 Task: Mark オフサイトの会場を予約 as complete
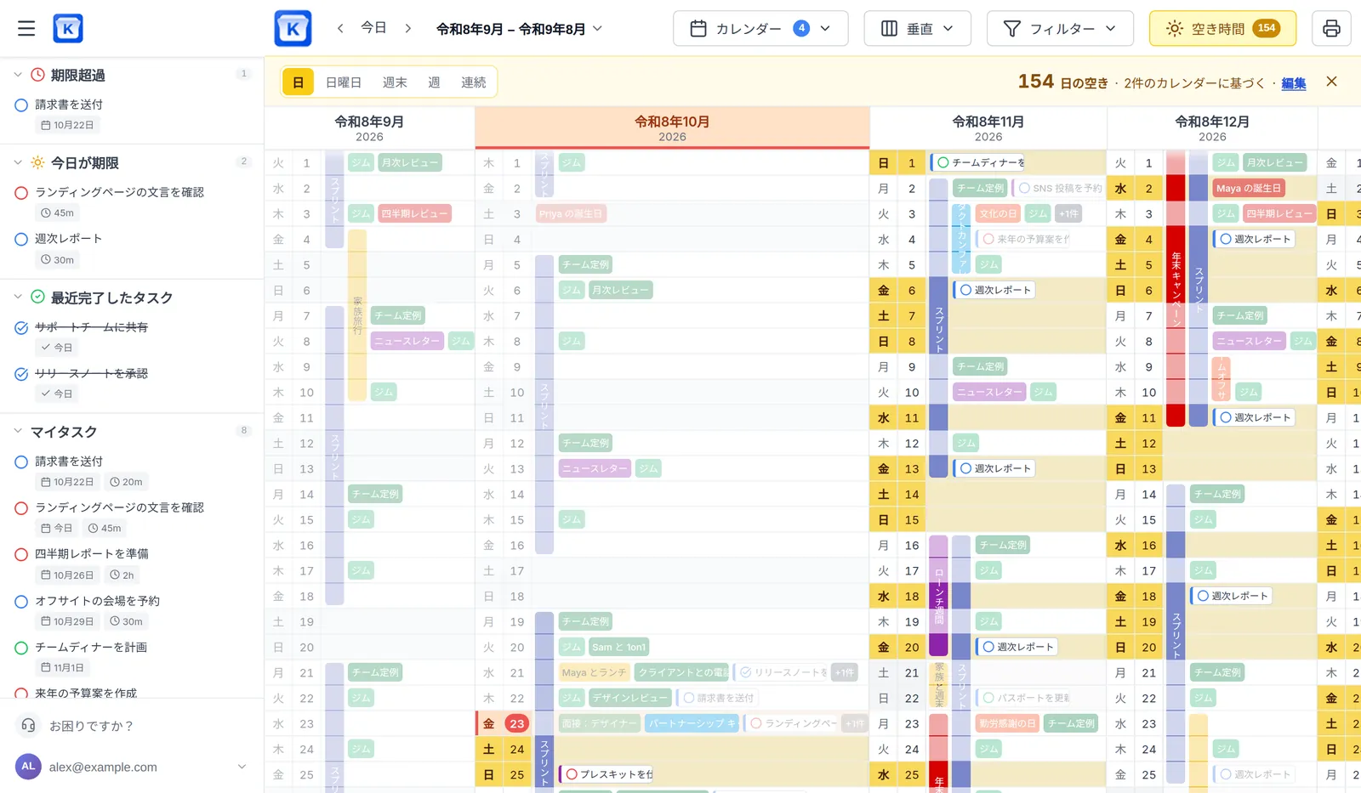coord(21,602)
